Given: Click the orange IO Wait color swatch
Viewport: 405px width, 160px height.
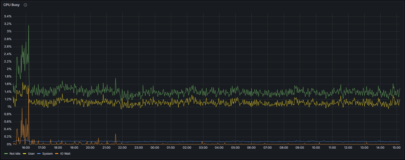Looking at the screenshot, I should [x=56, y=154].
